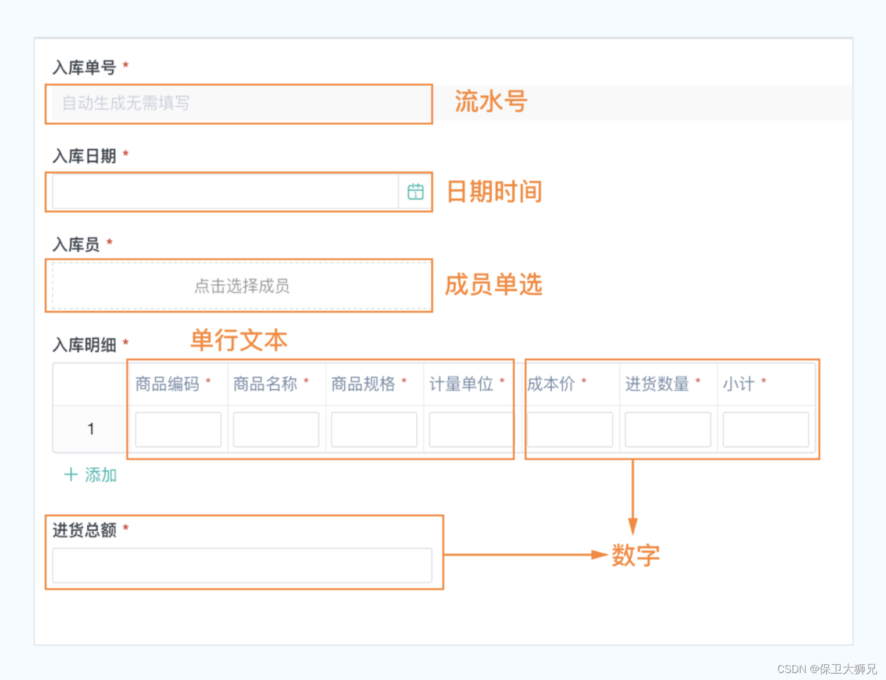
Task: Click the 入库单号 field label
Action: (x=84, y=67)
